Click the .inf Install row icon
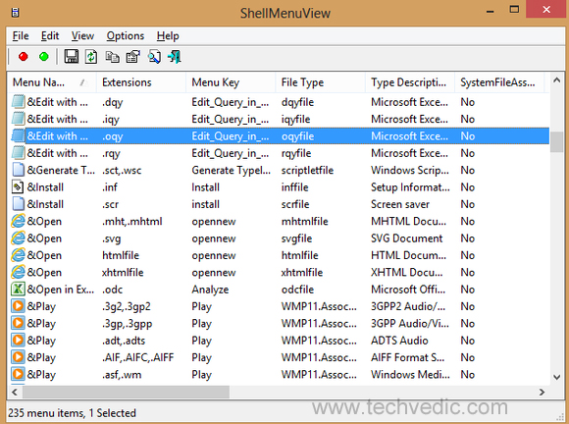Image resolution: width=569 pixels, height=424 pixels. click(18, 187)
